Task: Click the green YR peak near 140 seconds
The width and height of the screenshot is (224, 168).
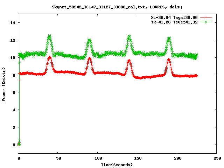Action: (x=129, y=36)
